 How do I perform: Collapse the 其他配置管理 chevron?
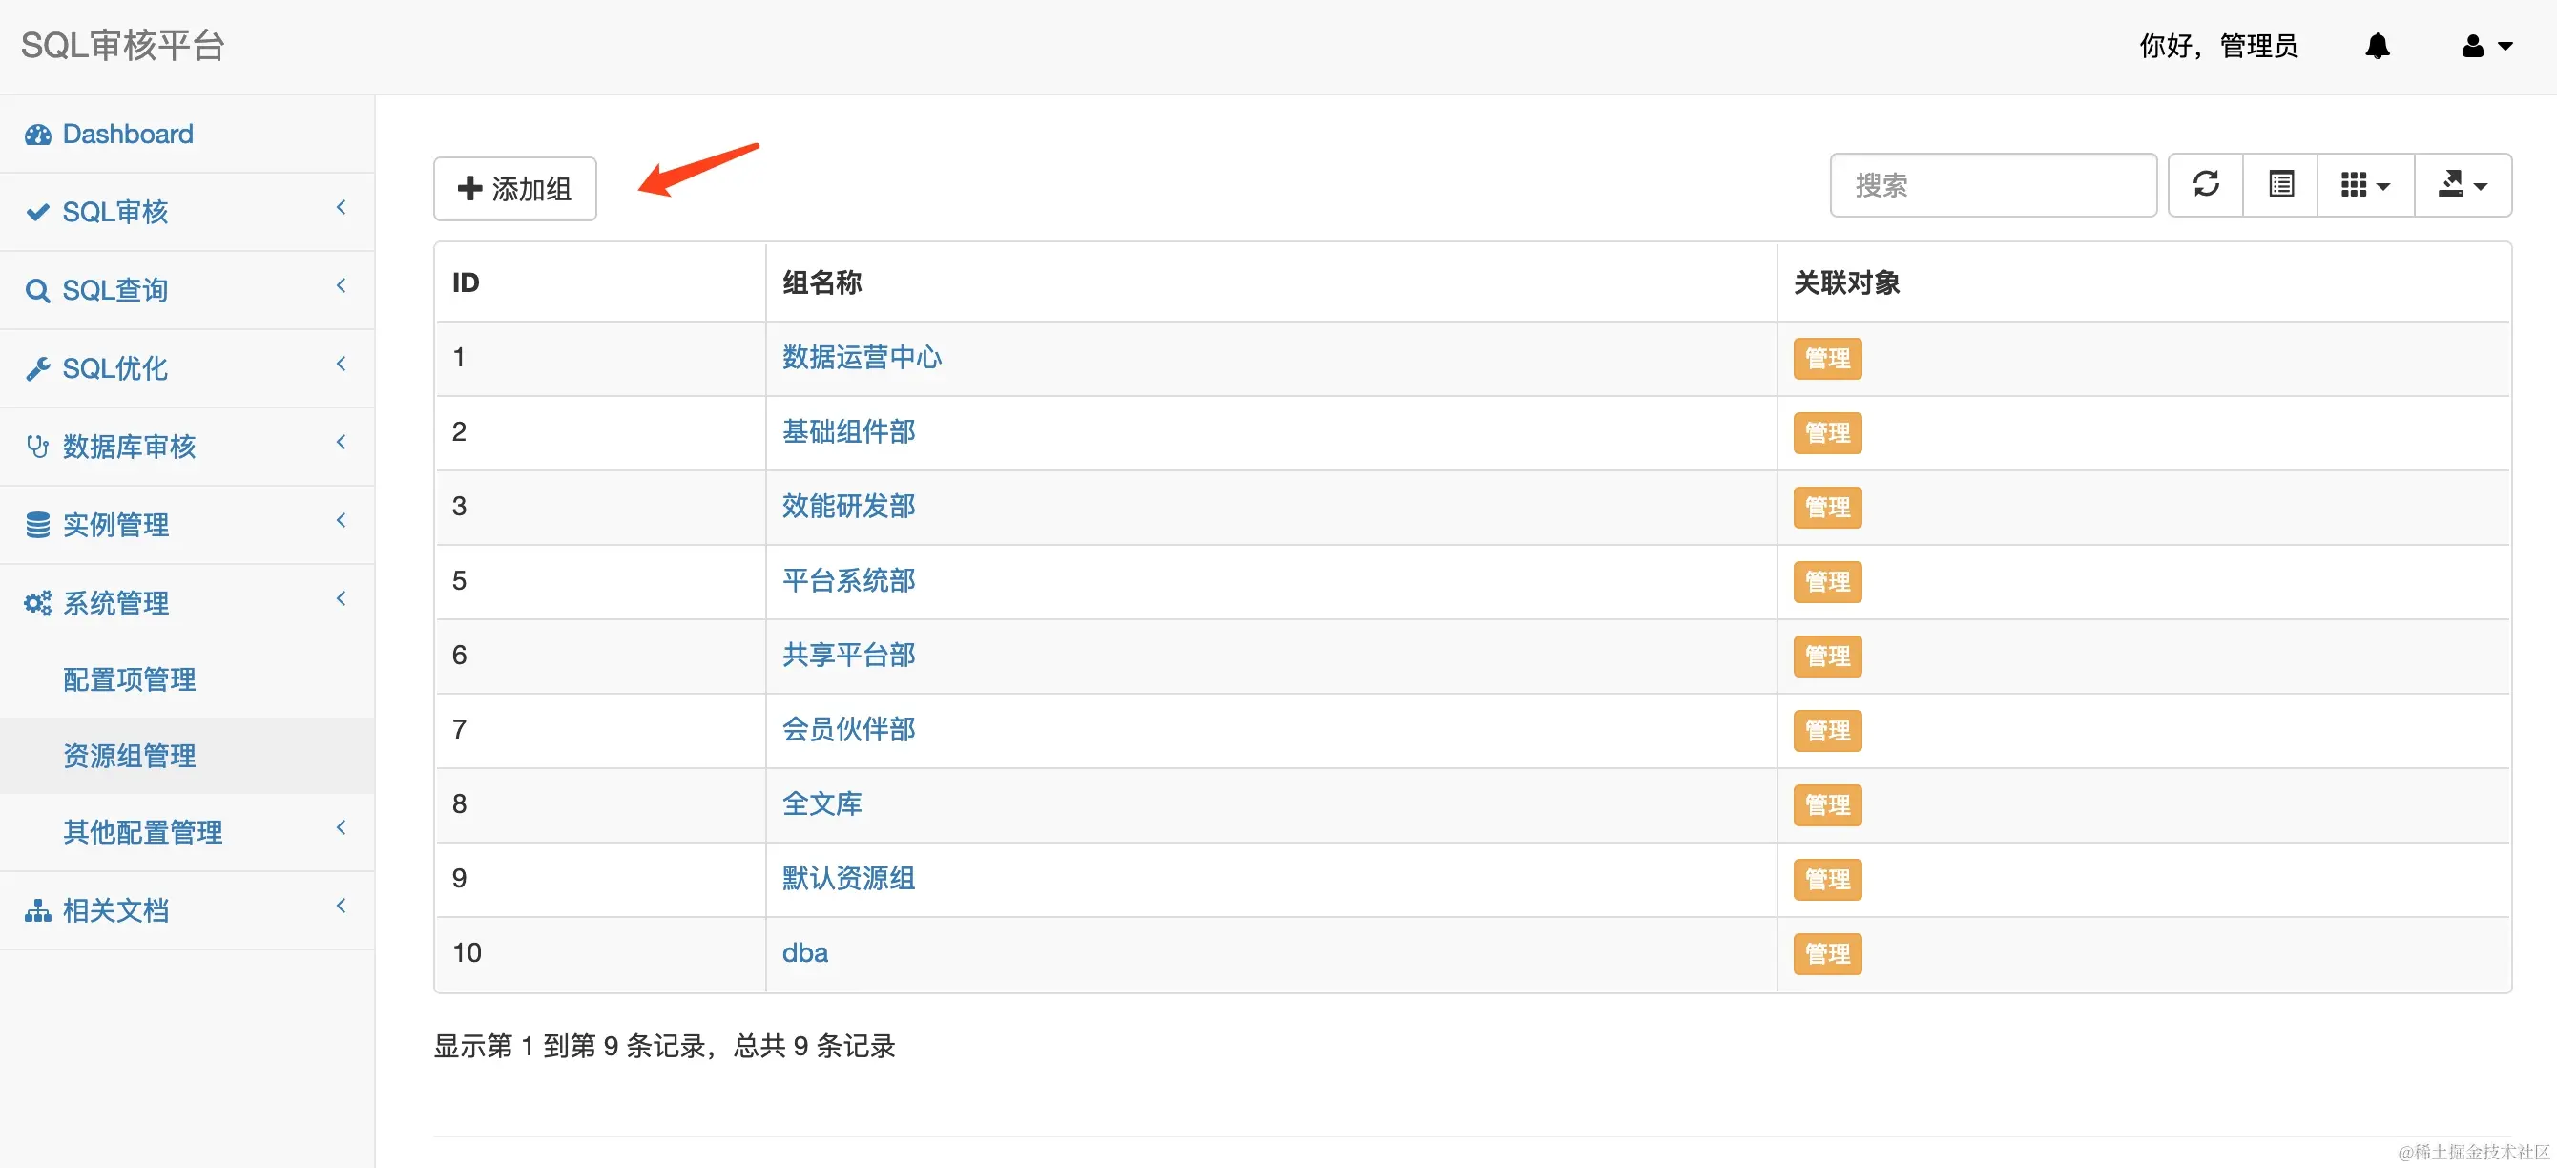click(x=342, y=827)
